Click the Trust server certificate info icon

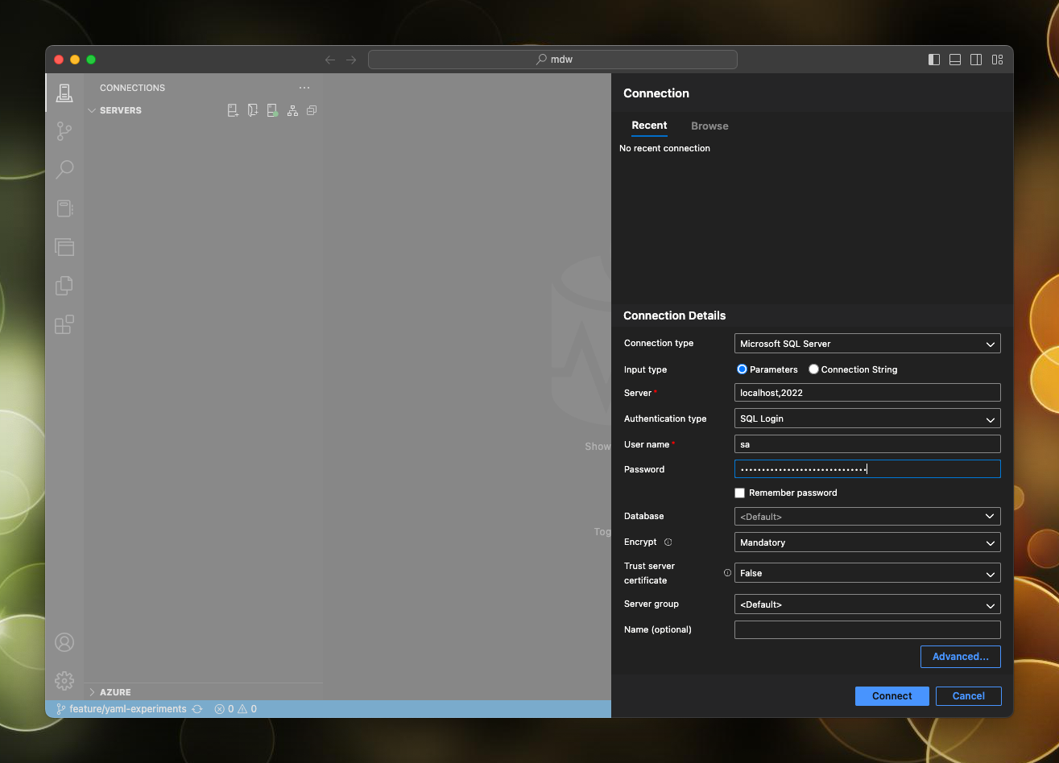(x=727, y=573)
